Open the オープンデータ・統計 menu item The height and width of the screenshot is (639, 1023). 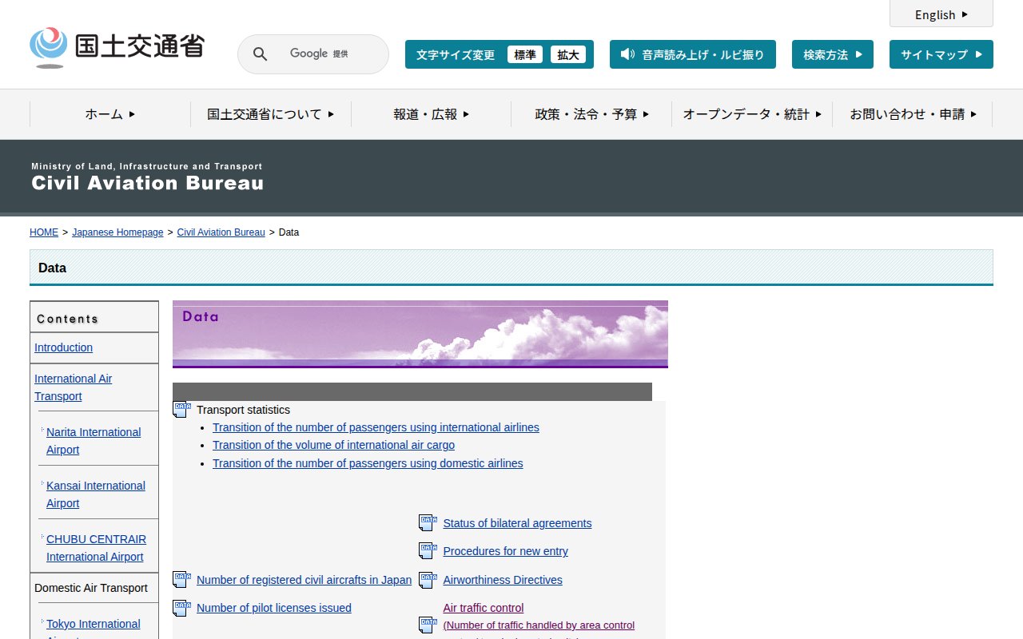pyautogui.click(x=752, y=114)
